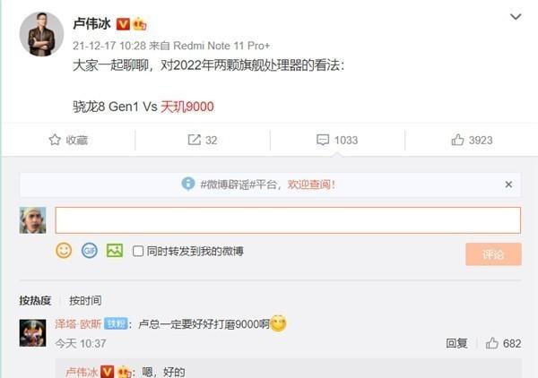538x378 pixels.
Task: Enable 同时转发到我的微博 checkbox
Action: tap(138, 251)
